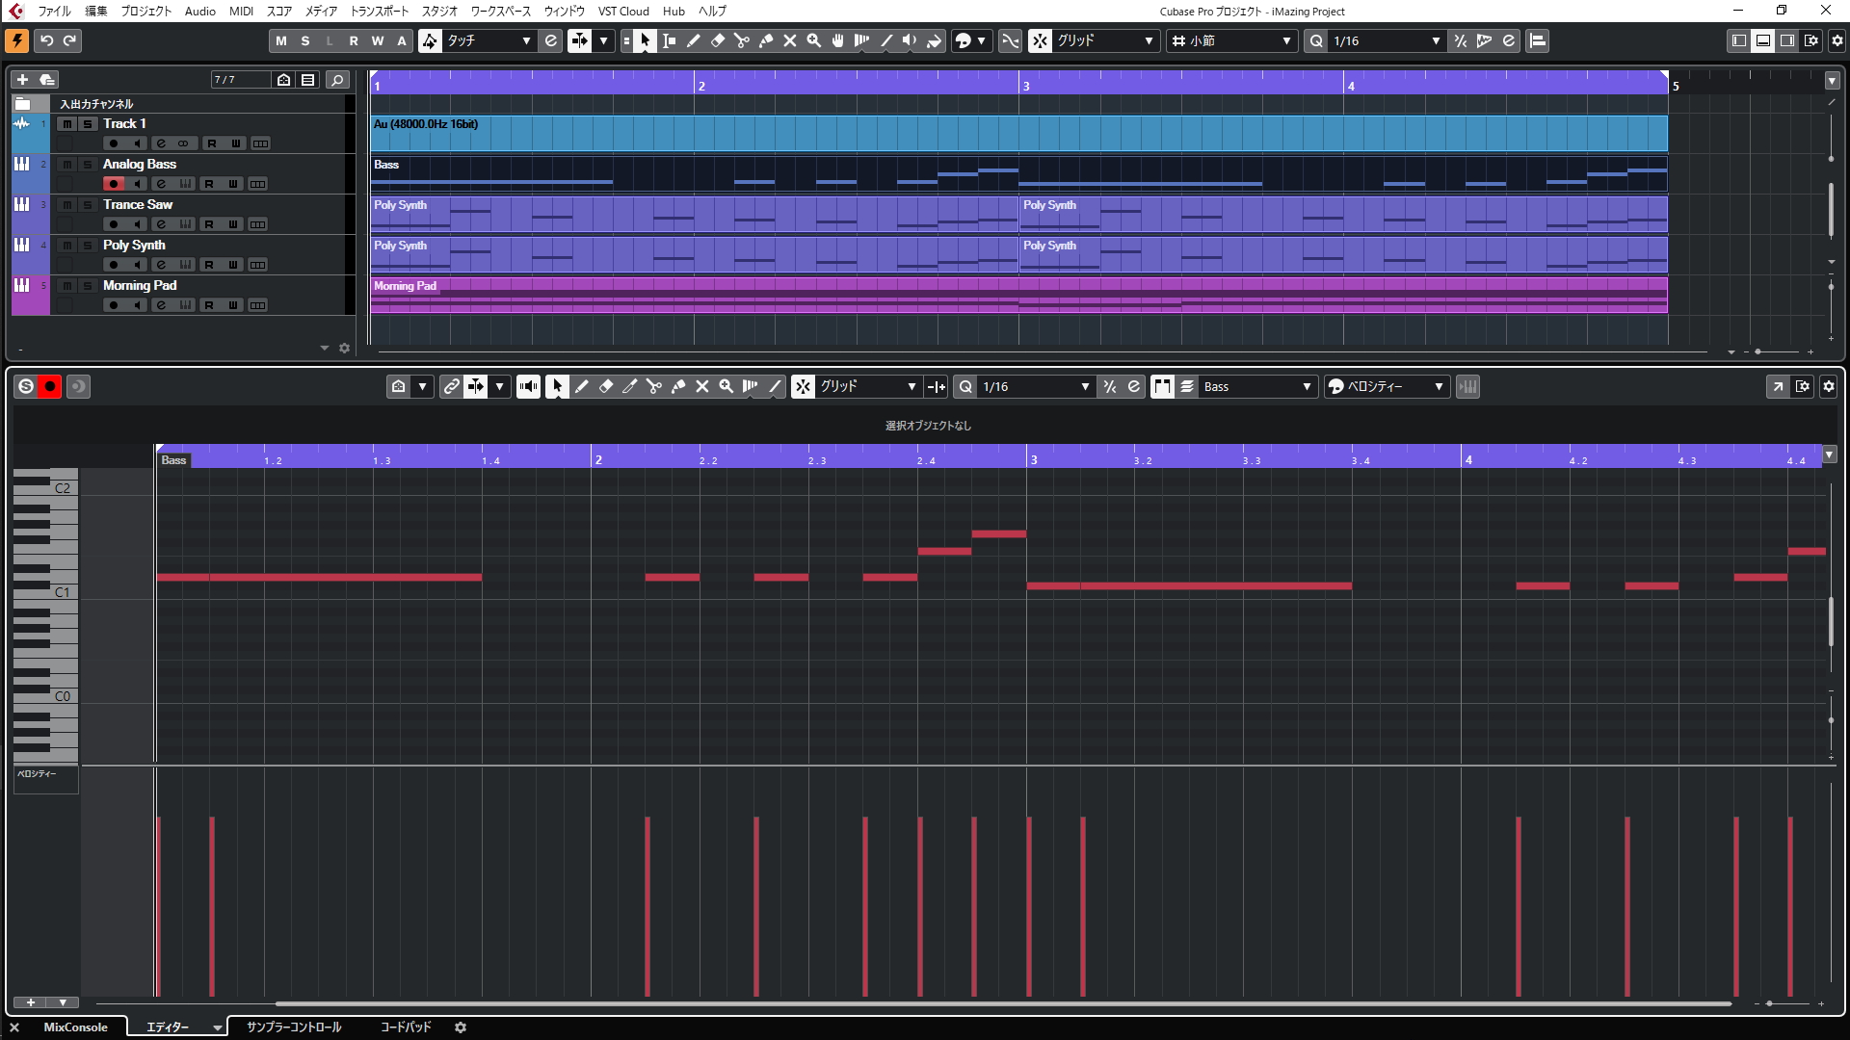Open project quantize preset 1/16 dropdown
The image size is (1850, 1040).
1387,40
